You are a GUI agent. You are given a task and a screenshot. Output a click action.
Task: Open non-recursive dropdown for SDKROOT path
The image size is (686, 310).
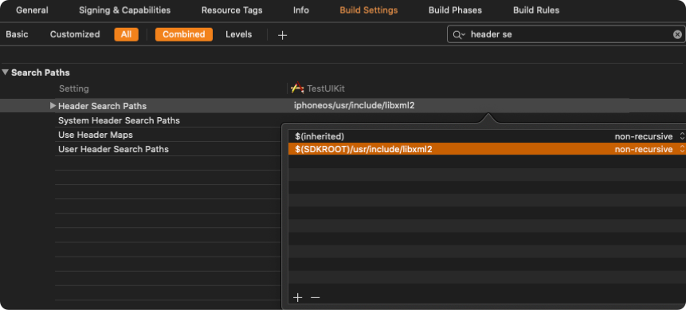point(649,149)
